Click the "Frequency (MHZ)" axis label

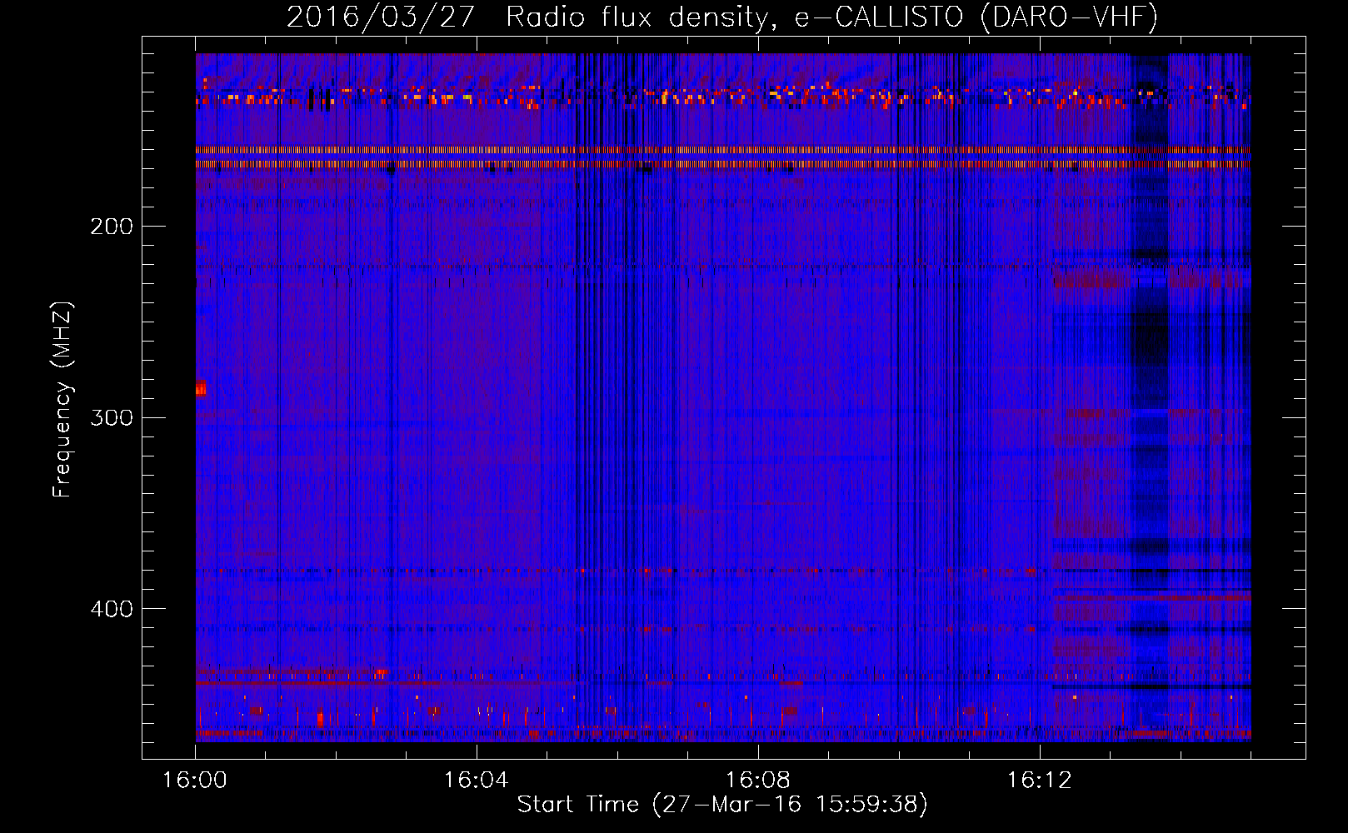[62, 399]
